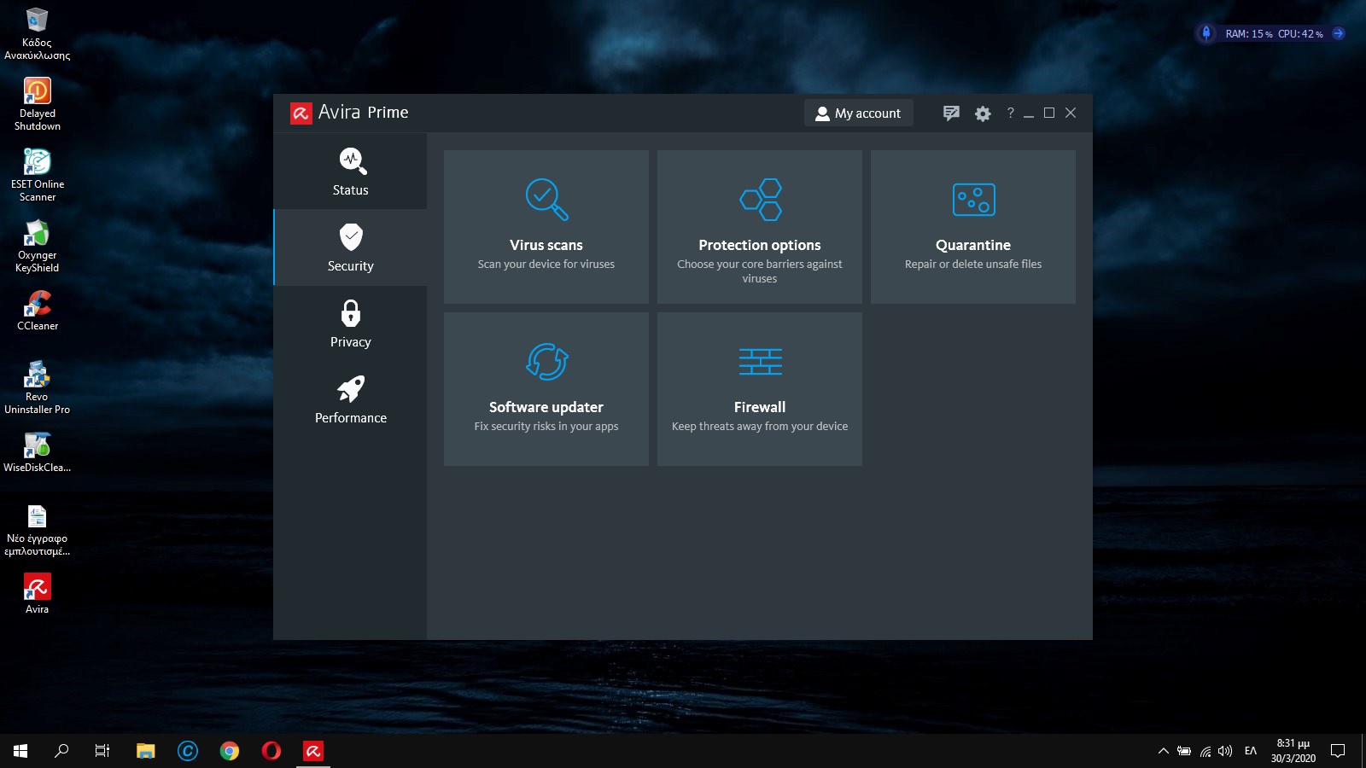Open the Status section in Avira sidebar
The width and height of the screenshot is (1366, 768).
pyautogui.click(x=350, y=172)
